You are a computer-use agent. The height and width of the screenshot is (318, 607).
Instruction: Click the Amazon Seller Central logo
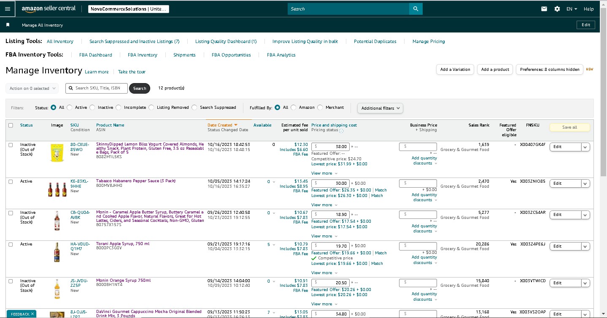pyautogui.click(x=49, y=8)
